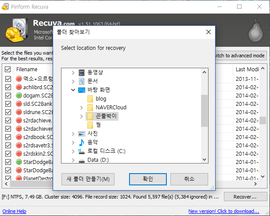Select the blog folder name

click(101, 99)
